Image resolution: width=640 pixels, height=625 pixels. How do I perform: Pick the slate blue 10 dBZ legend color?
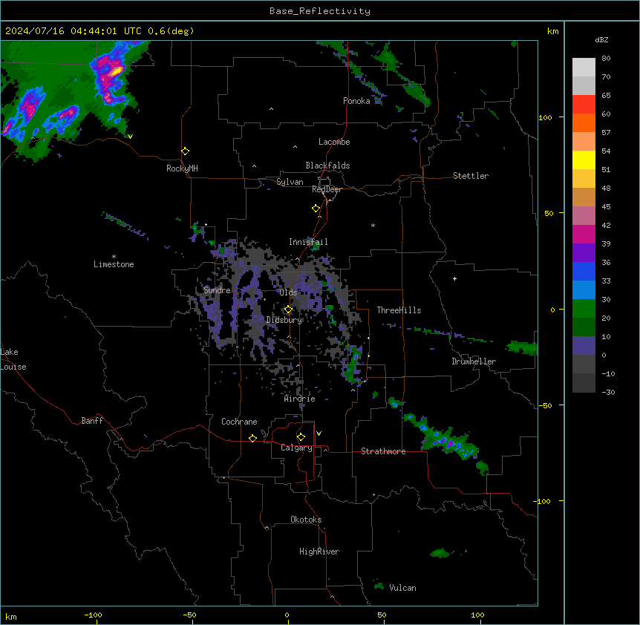(584, 345)
